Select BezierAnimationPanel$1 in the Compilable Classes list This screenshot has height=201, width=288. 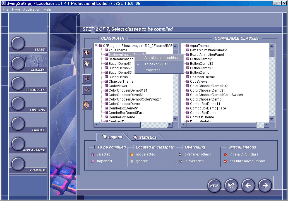(x=209, y=50)
